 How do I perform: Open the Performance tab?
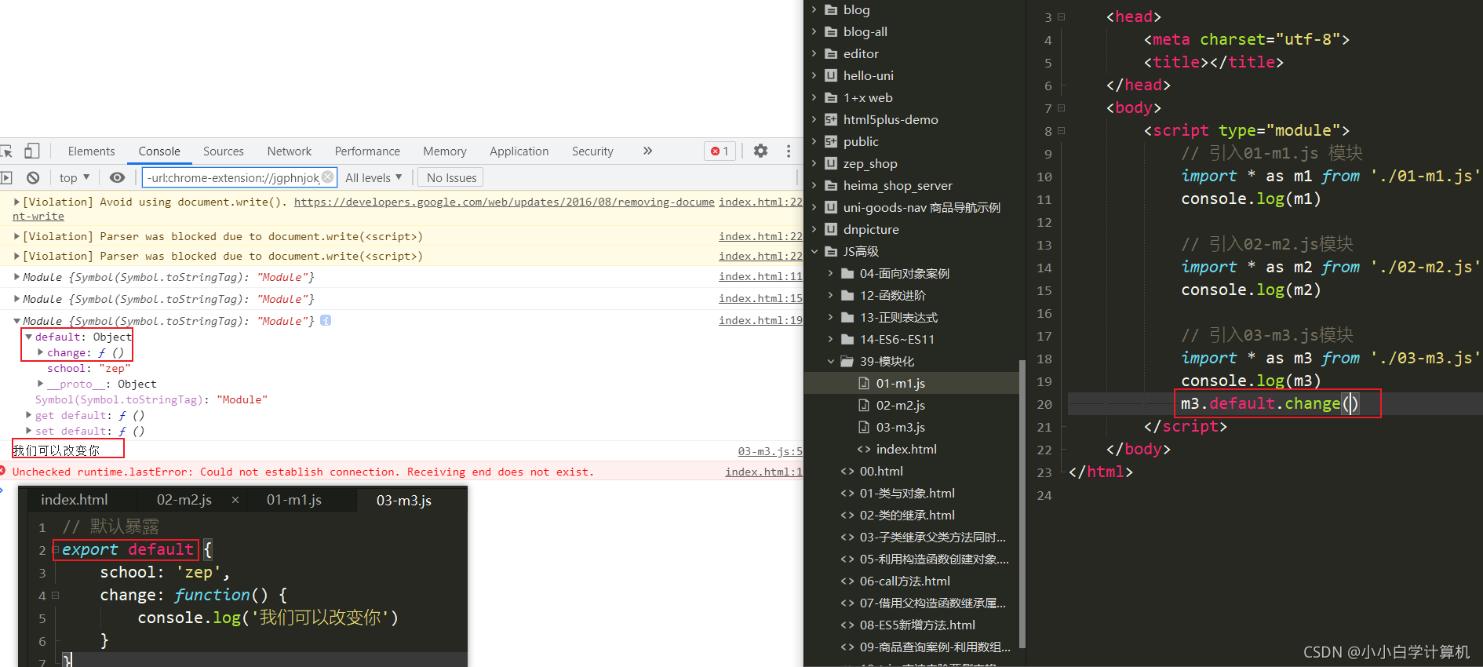[x=367, y=151]
